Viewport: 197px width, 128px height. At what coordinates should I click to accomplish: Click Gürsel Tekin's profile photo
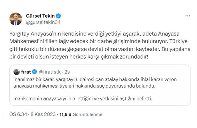pyautogui.click(x=16, y=19)
